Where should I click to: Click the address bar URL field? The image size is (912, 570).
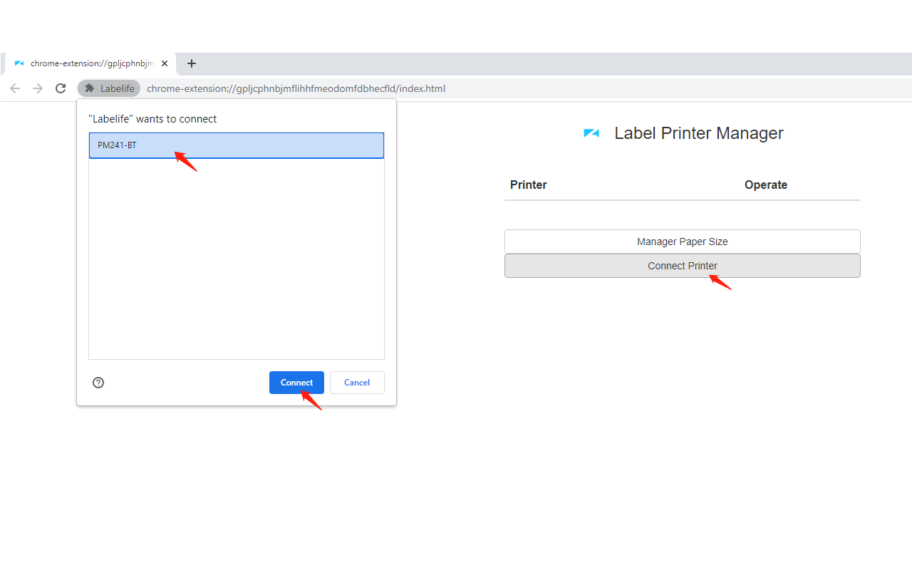coord(296,88)
